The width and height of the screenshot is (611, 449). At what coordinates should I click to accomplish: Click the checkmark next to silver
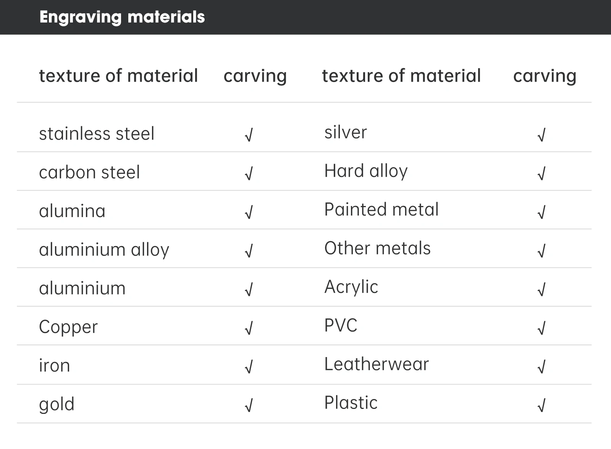(541, 135)
